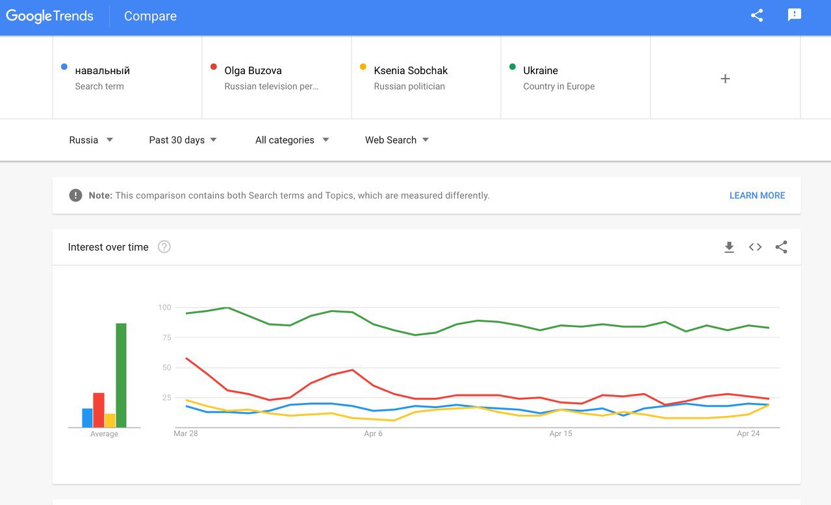The image size is (831, 505).
Task: Click the Compare header label
Action: [150, 16]
